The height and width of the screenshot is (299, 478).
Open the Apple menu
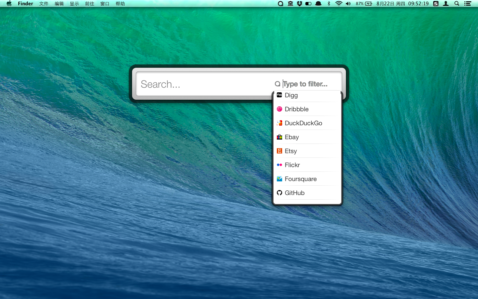point(9,4)
